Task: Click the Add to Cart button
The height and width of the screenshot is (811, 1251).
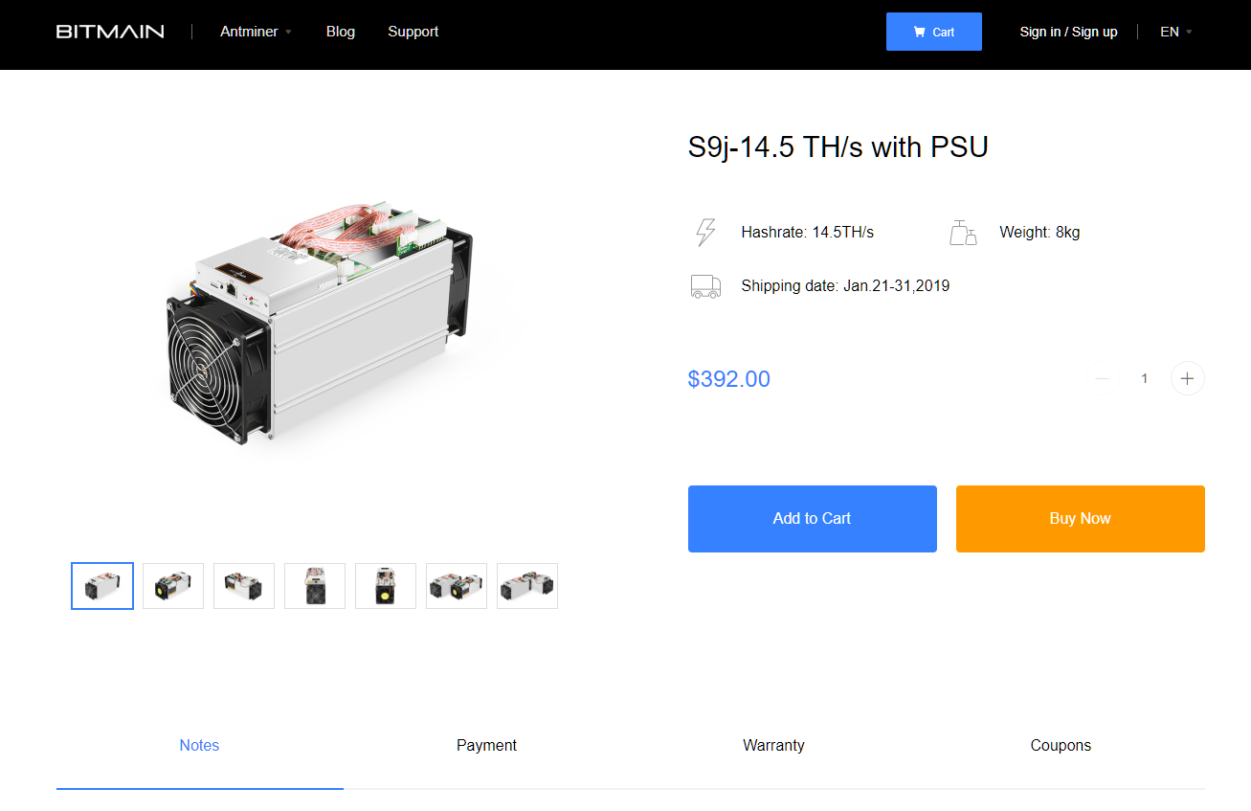Action: tap(813, 519)
